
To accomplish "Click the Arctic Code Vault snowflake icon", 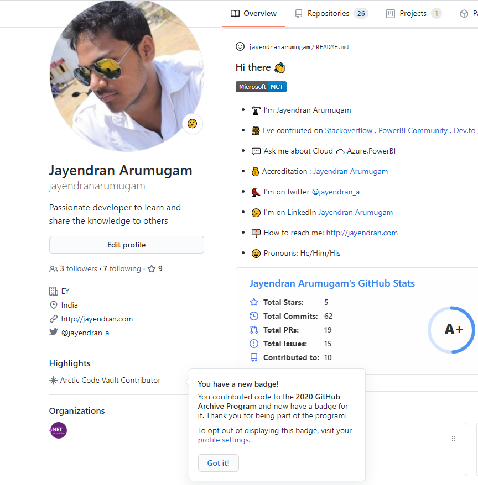I will click(x=53, y=380).
